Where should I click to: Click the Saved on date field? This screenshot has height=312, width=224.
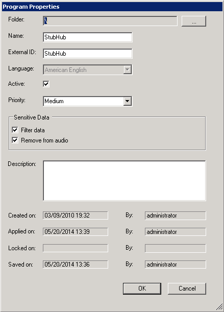76,265
